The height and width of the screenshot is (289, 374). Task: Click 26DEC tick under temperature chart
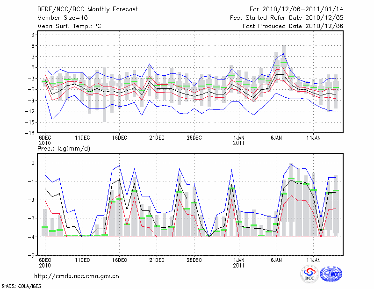[x=194, y=138]
